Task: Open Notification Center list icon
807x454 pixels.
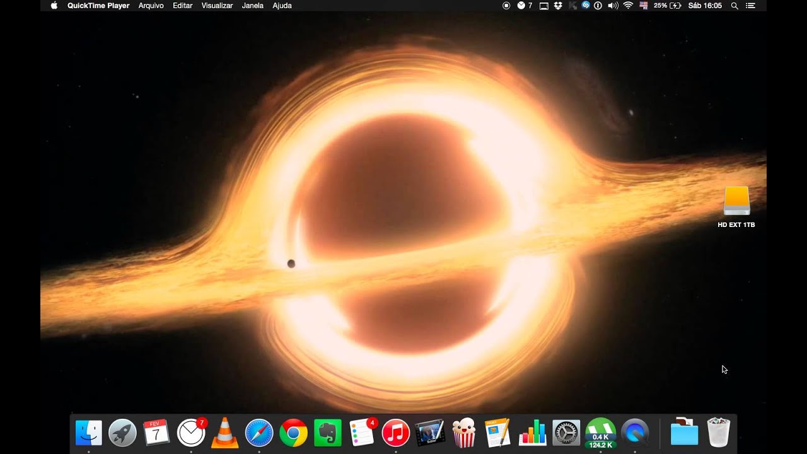Action: (750, 6)
